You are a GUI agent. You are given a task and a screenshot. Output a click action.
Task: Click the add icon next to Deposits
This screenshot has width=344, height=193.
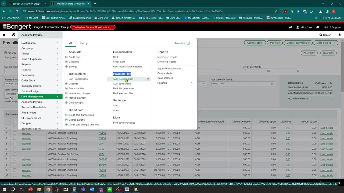click(66, 84)
